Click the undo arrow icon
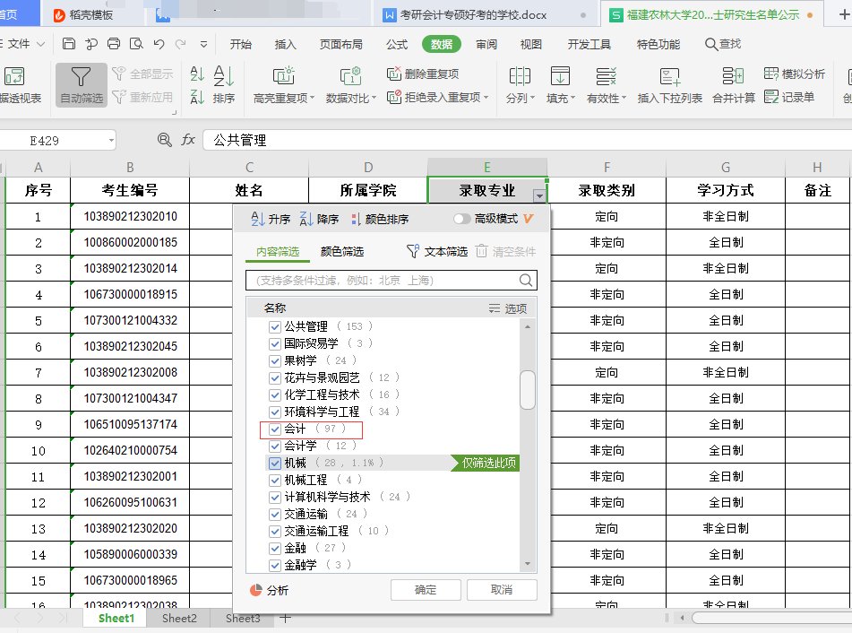The width and height of the screenshot is (852, 633). pyautogui.click(x=159, y=44)
